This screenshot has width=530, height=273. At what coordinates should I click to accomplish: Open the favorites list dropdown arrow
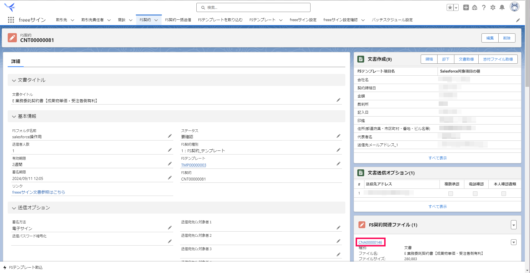tap(456, 8)
